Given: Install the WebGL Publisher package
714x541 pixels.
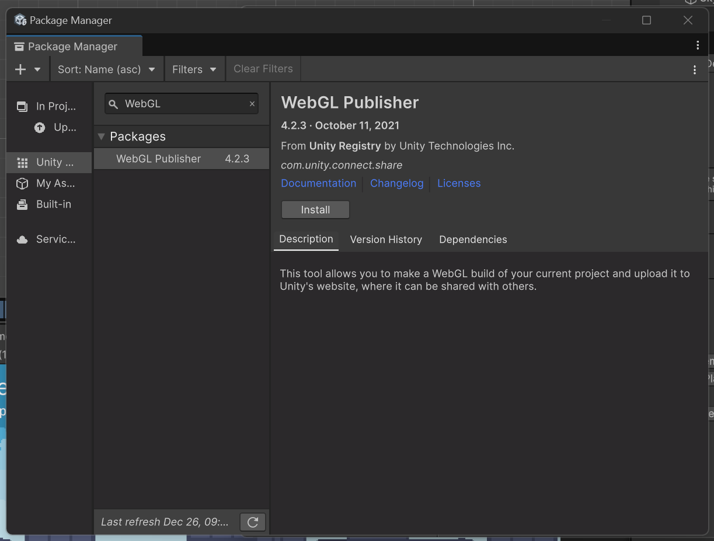Looking at the screenshot, I should point(315,210).
